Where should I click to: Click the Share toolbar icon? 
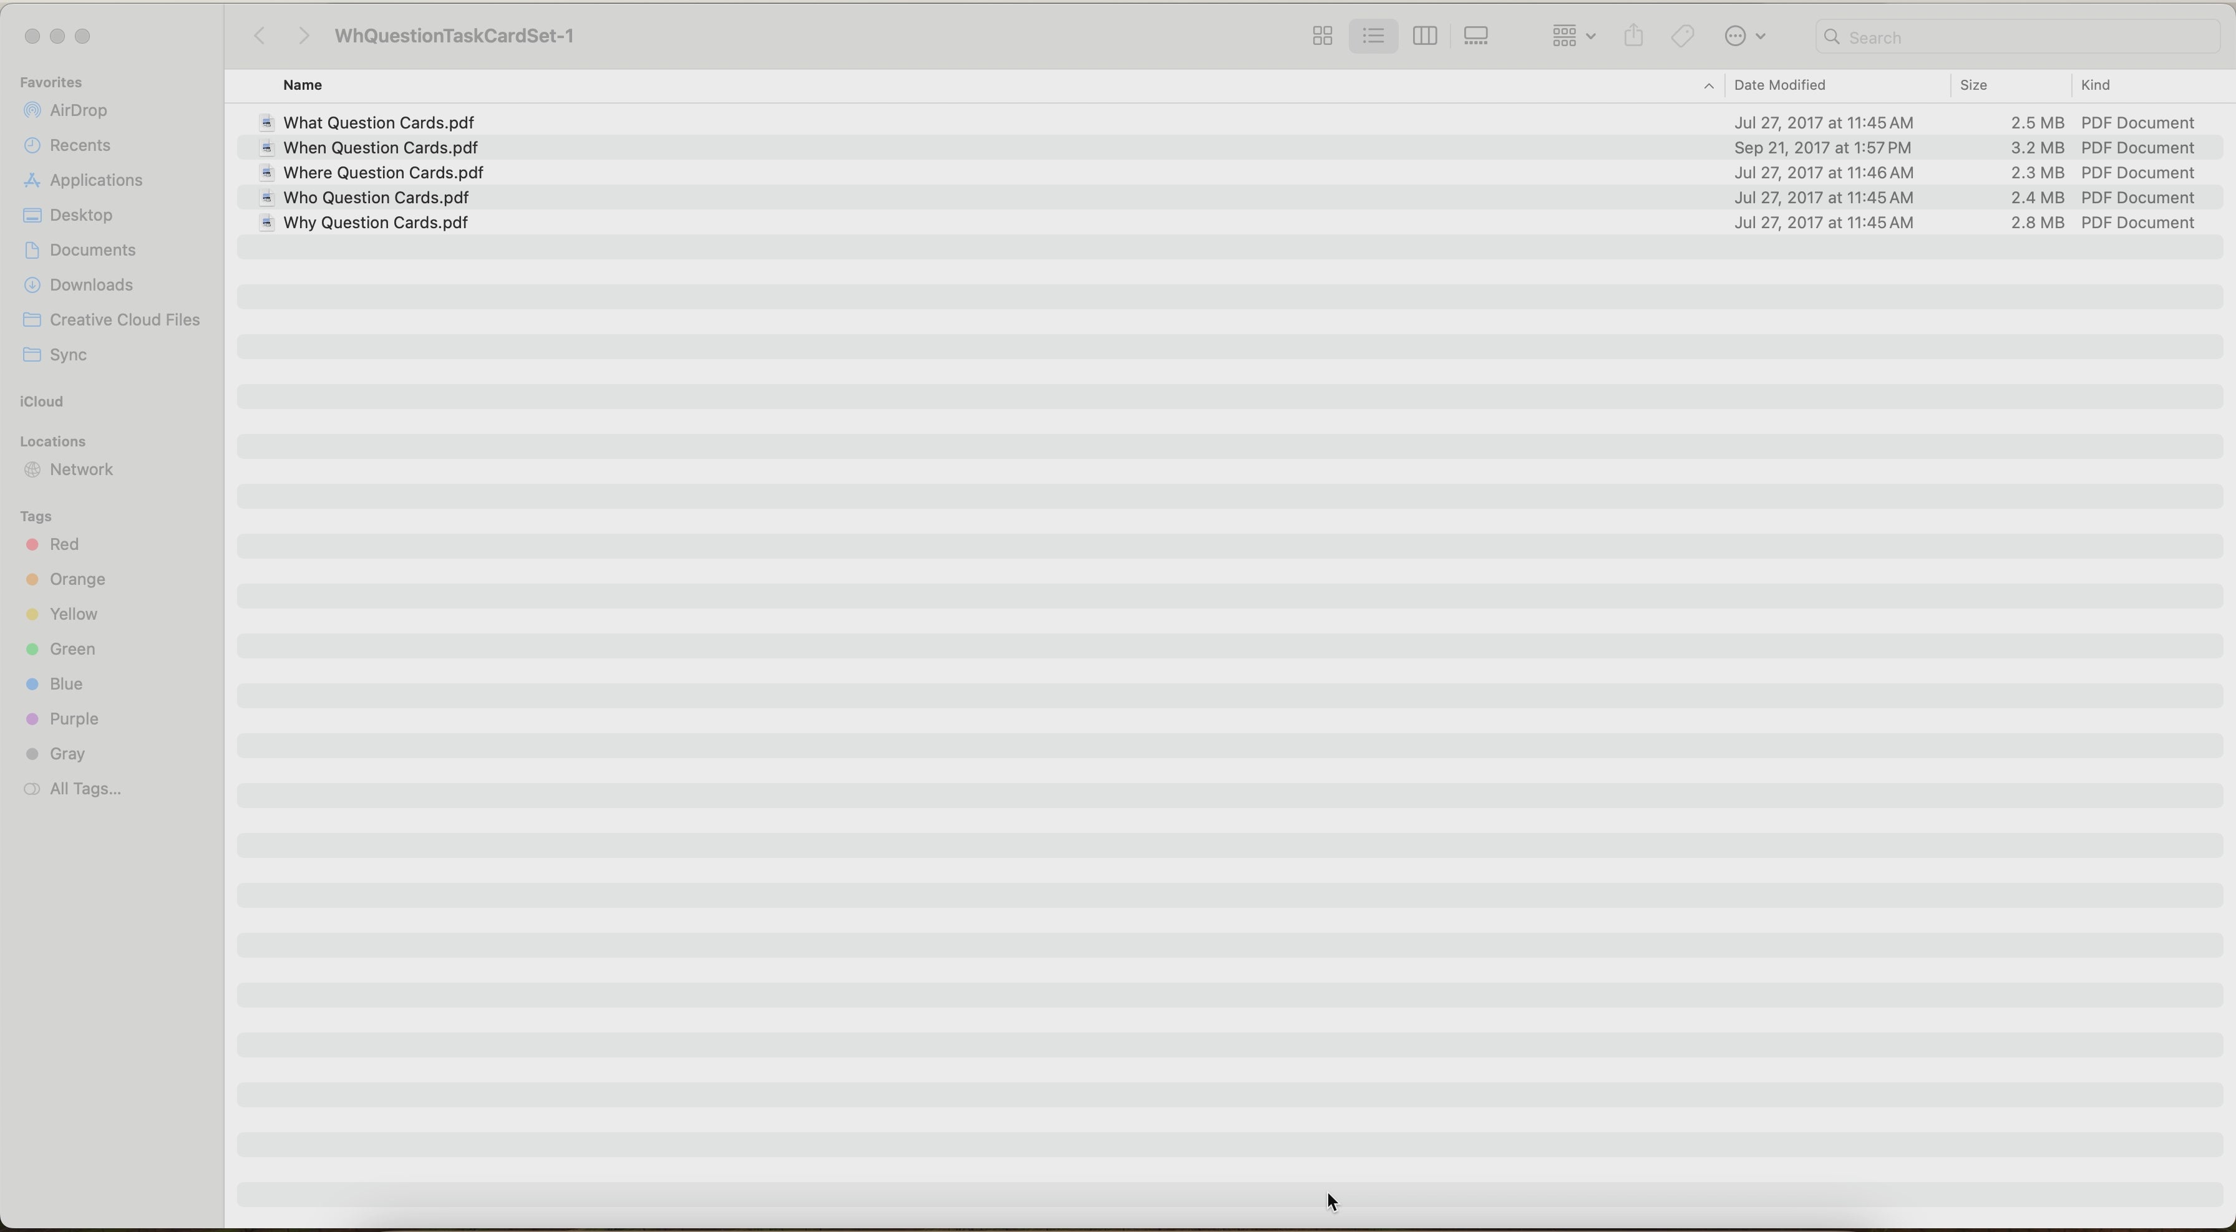pos(1633,36)
